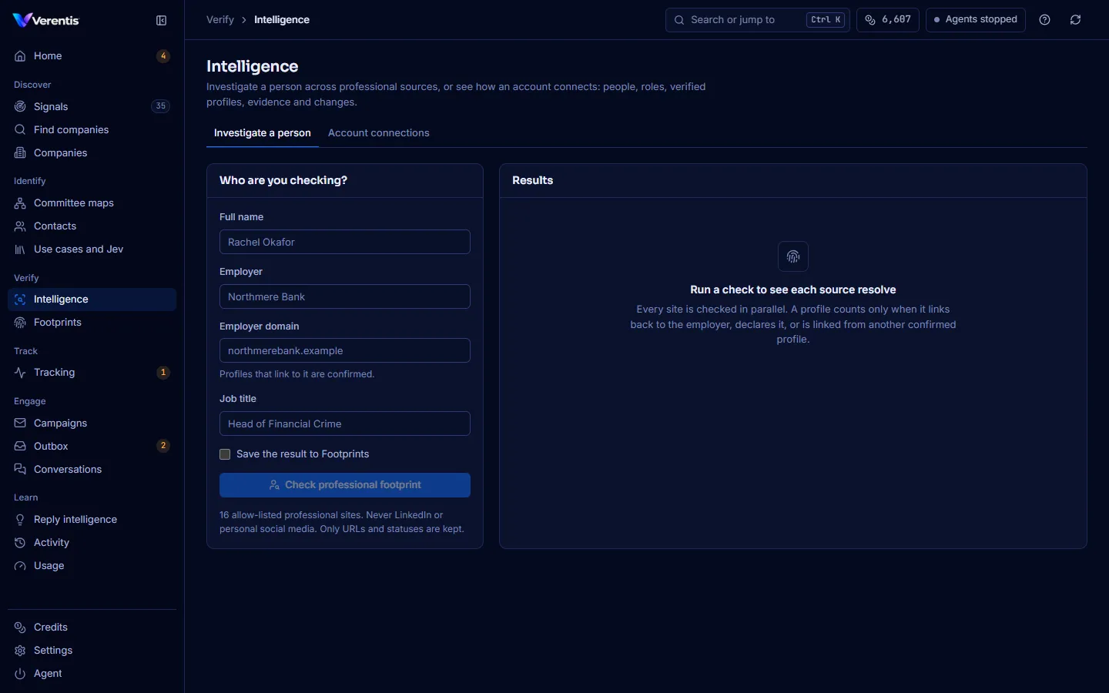Click Check professional footprint button
The width and height of the screenshot is (1109, 693).
pos(345,485)
